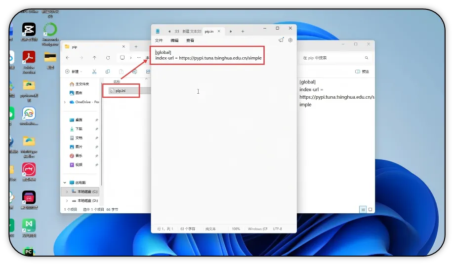The image size is (454, 265).
Task: Expand the address bar chevron after monitor
Action: [131, 58]
